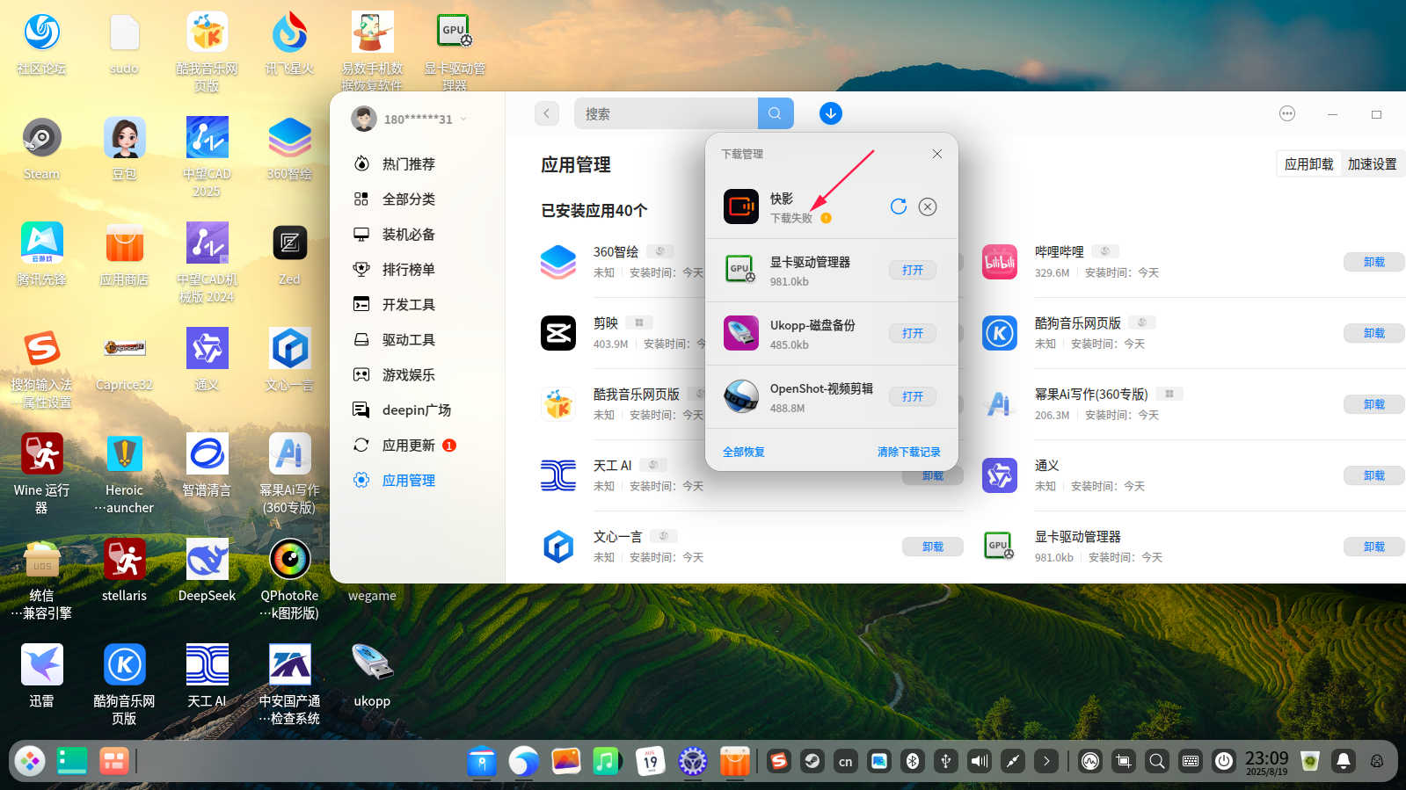Click the volume icon in tray
This screenshot has height=790, width=1406.
click(979, 761)
